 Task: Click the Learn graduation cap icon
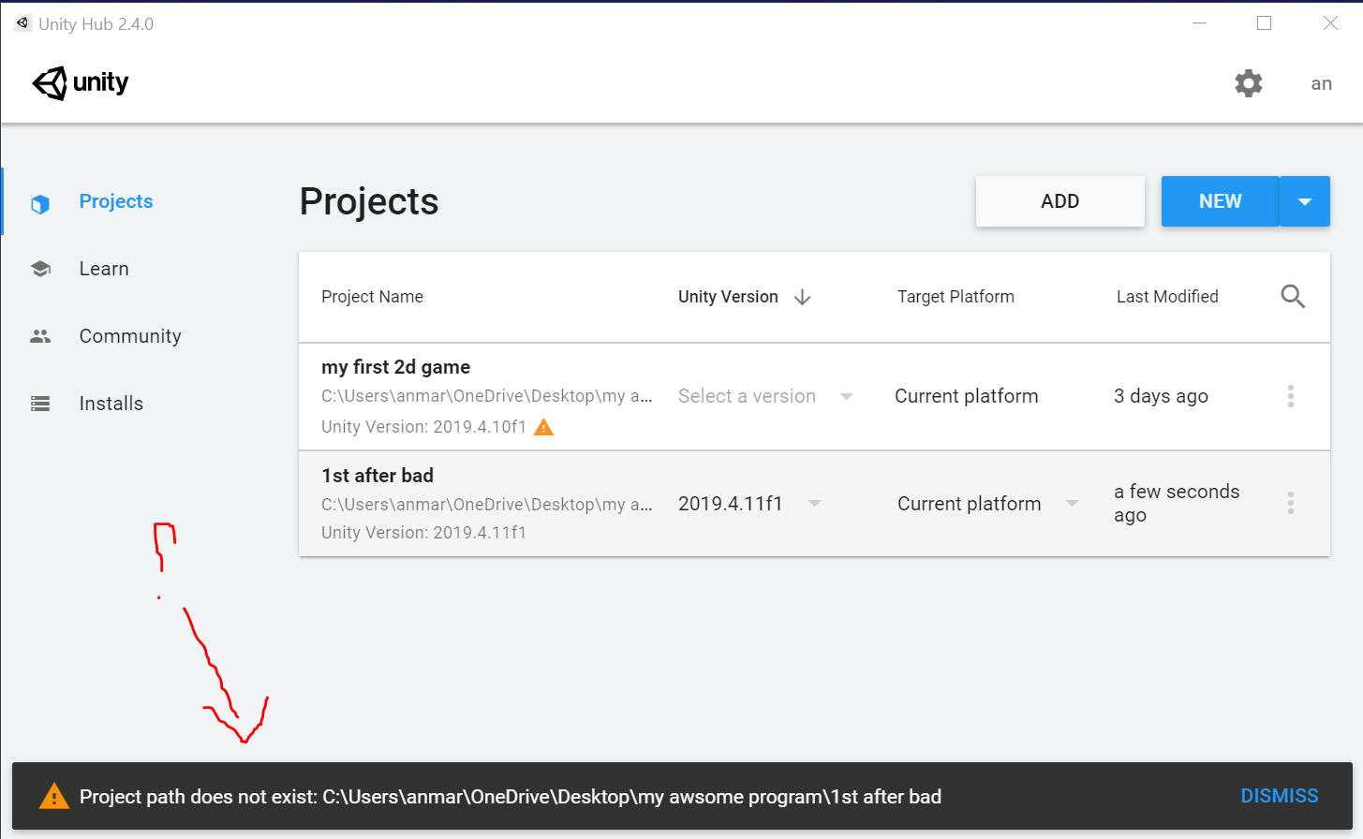[x=40, y=269]
